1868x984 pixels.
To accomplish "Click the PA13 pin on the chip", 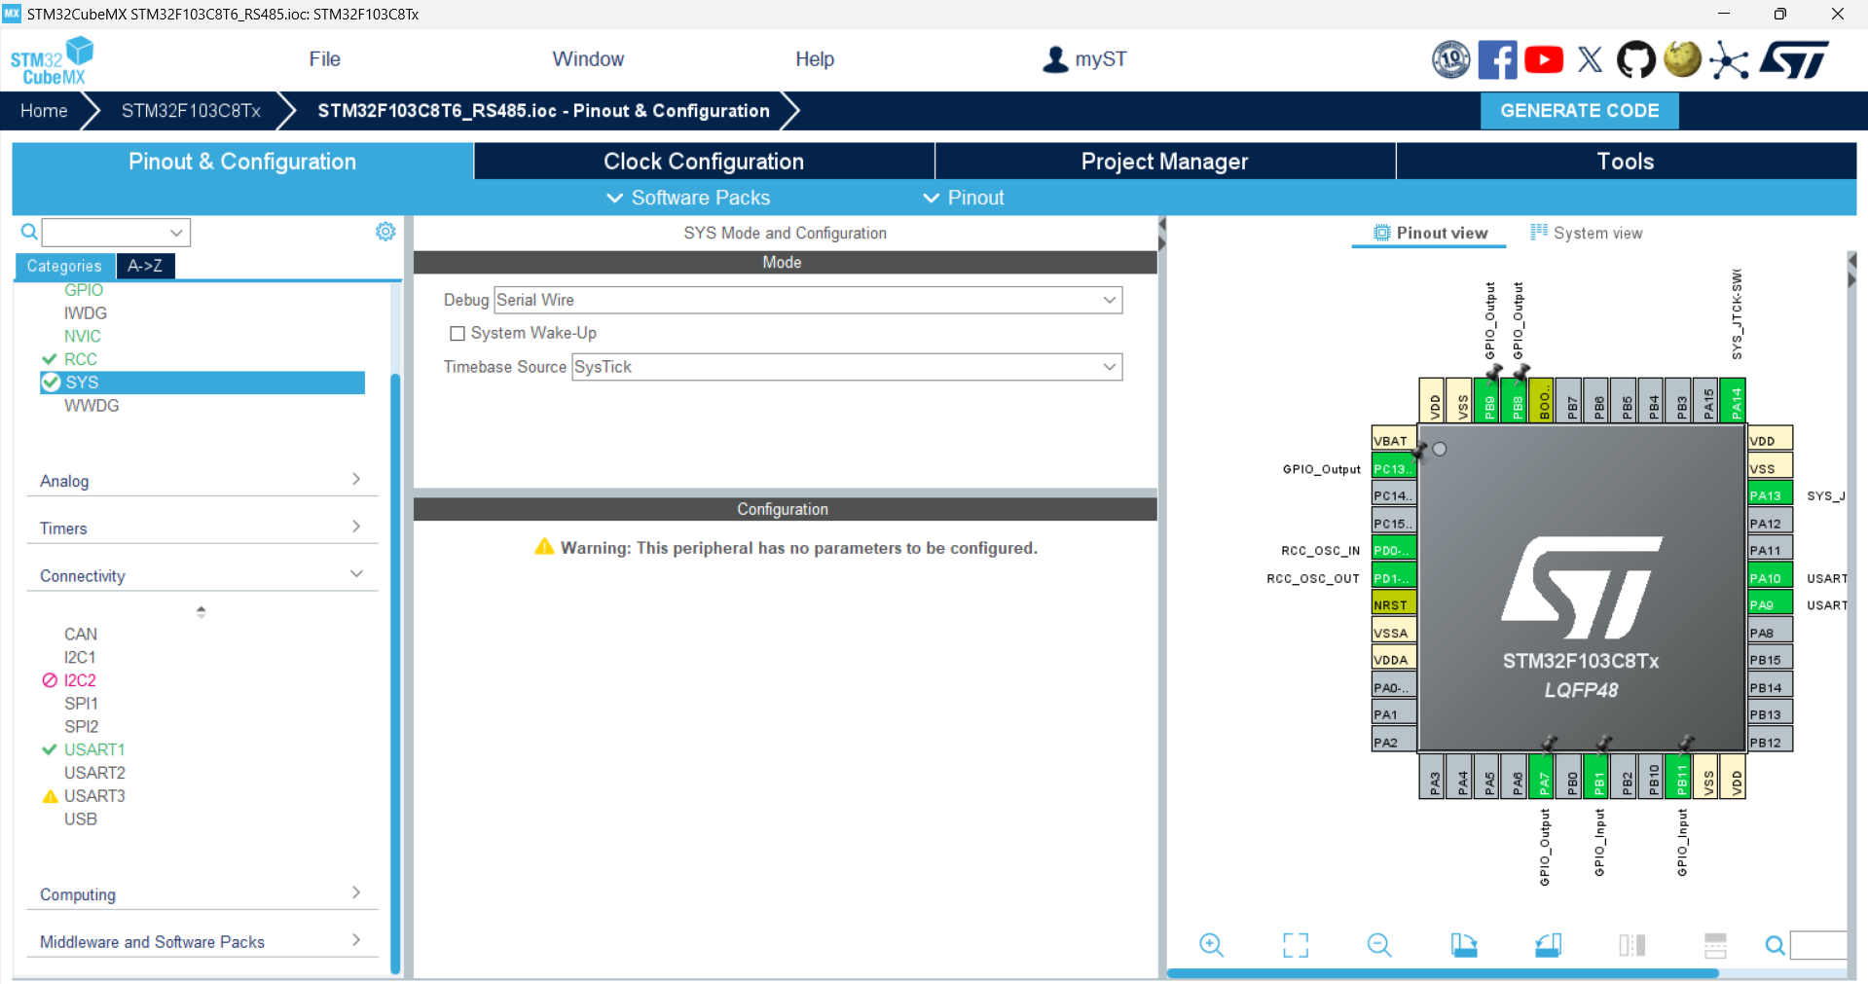I will pos(1770,495).
